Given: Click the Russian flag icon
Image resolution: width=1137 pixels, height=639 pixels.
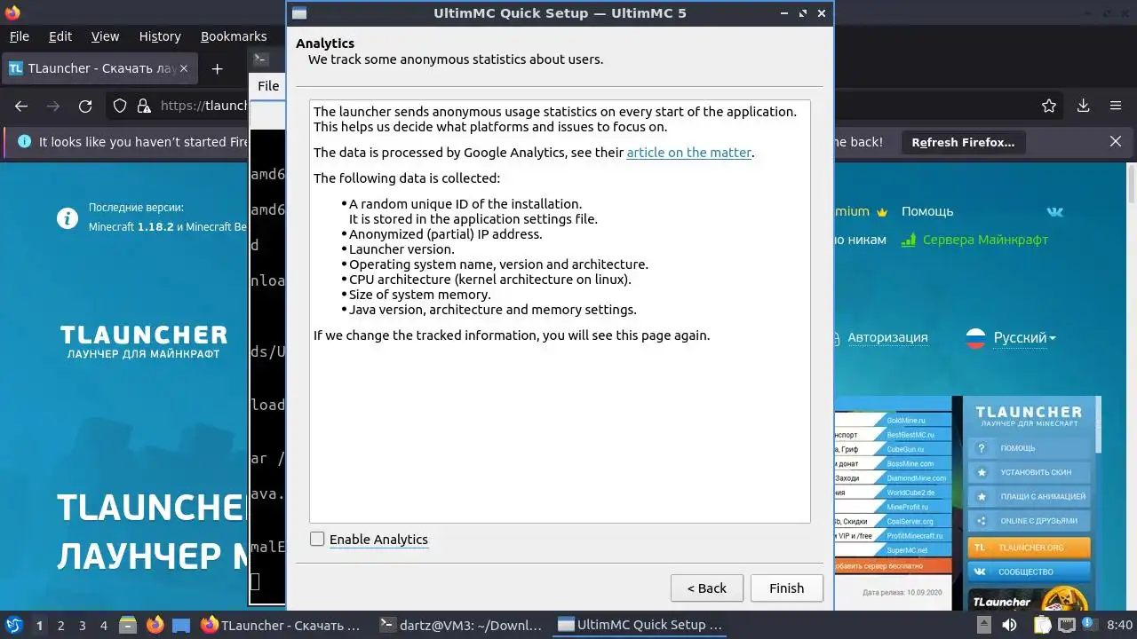Looking at the screenshot, I should pos(975,338).
